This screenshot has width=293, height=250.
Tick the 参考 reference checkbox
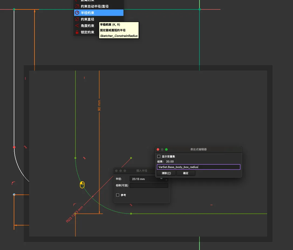[x=118, y=195]
